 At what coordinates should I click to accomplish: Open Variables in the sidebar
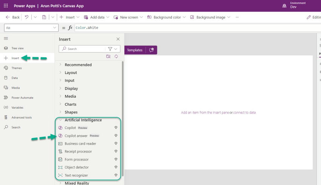[27, 107]
